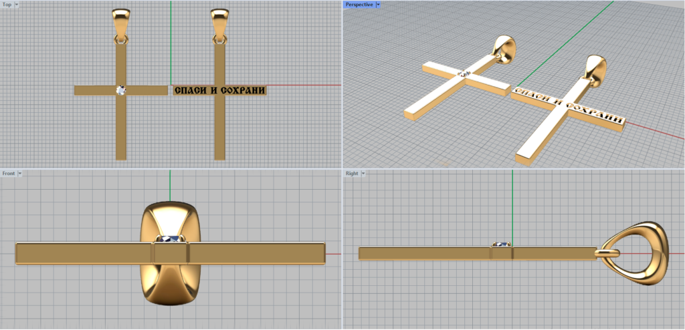
Task: Click the horizontal bar in Front view
Action: point(80,253)
